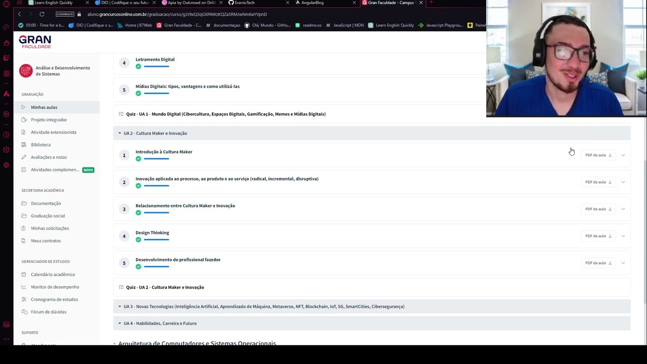Download PDF da aula for Introdução à Cultura Maker
The height and width of the screenshot is (364, 647).
click(x=598, y=155)
